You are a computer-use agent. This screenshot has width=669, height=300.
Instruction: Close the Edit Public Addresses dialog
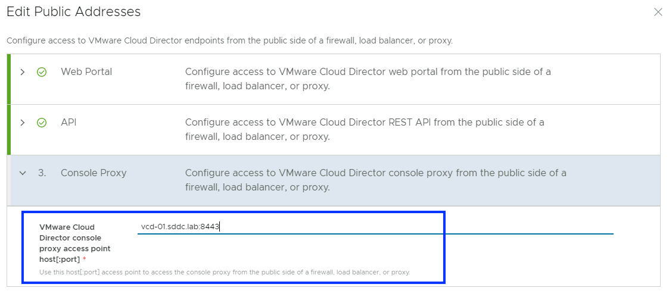click(x=658, y=12)
